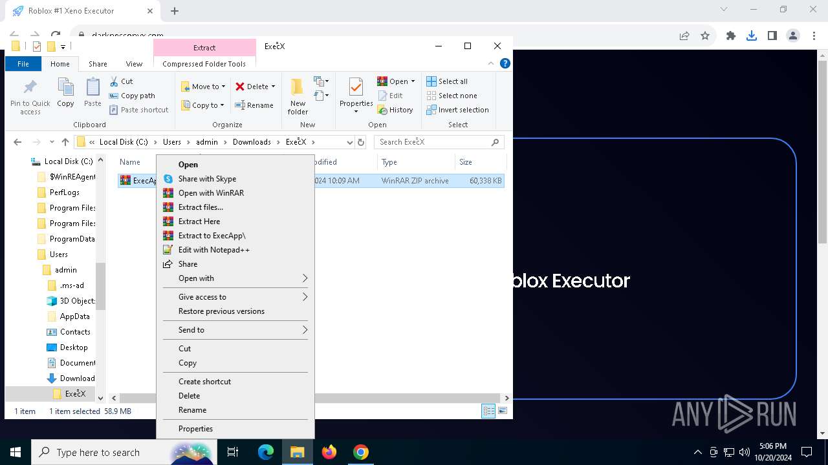Choose Share with Skype
Screen dimensions: 828x465
[235, 179]
